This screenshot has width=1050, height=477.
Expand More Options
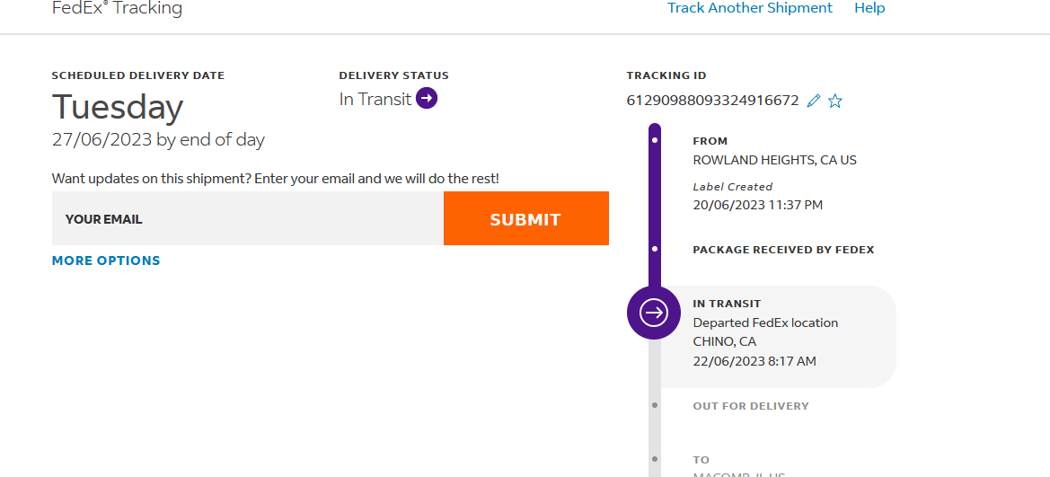click(106, 261)
